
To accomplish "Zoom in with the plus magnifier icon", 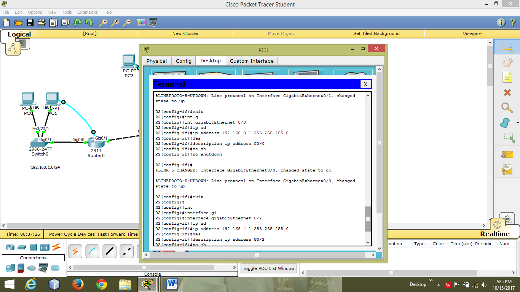I will pos(103,22).
